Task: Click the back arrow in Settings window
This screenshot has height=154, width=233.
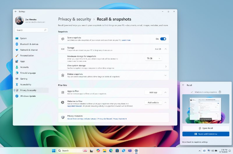Action: point(16,11)
